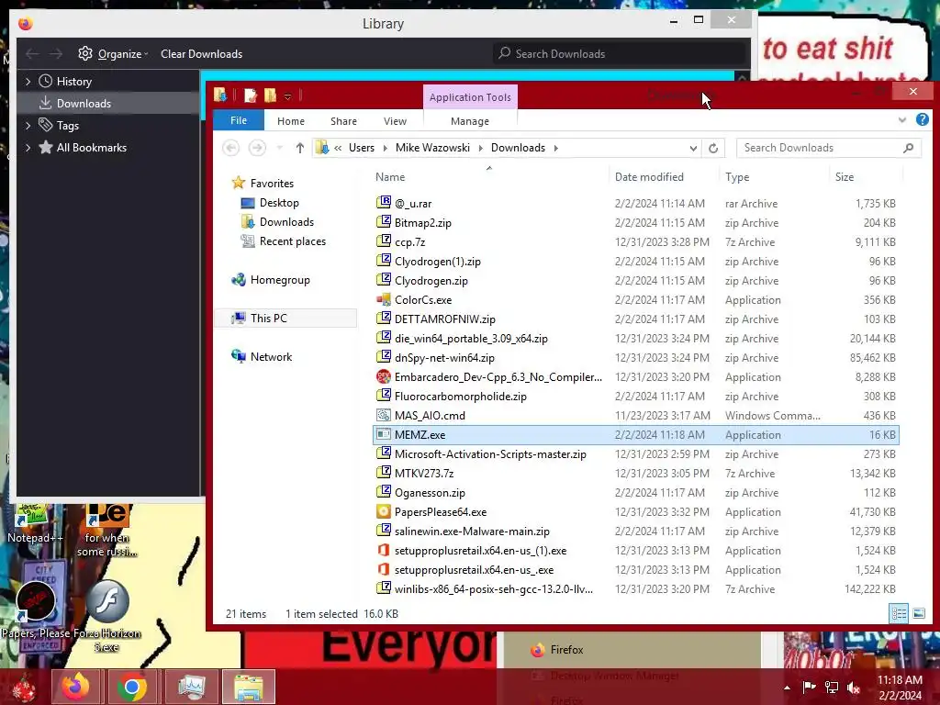Click the Search Downloads field in Explorer
Screen dimensions: 940x705
[829, 148]
